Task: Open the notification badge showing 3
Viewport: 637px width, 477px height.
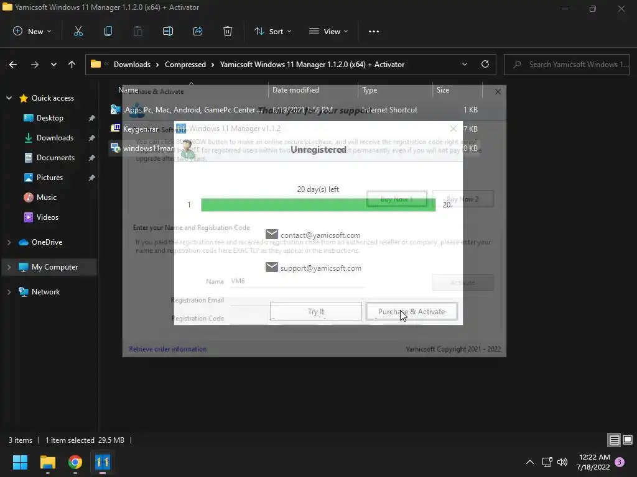Action: (x=620, y=462)
